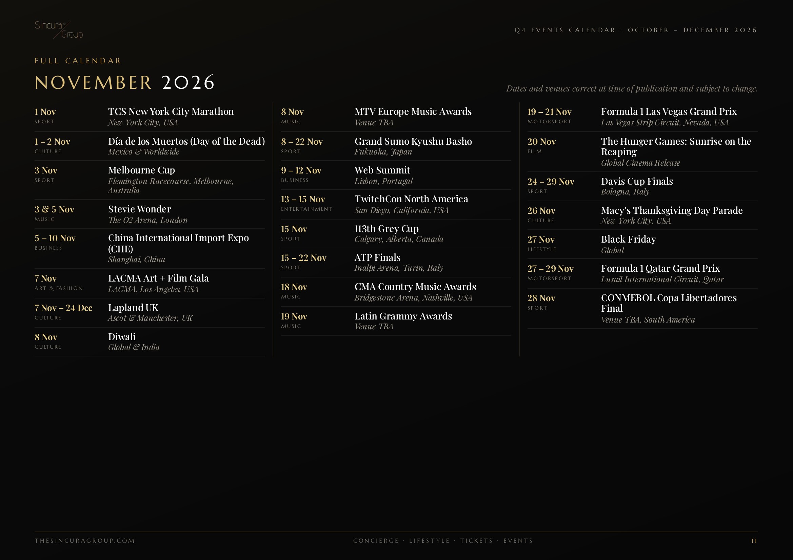Select Formula 1 Las Vegas Grand Prix
The image size is (793, 560).
tap(669, 111)
